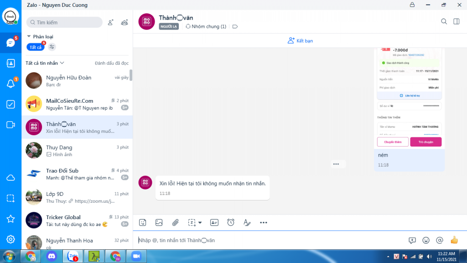Open Zoom from taskbar
This screenshot has width=467, height=263.
tap(136, 257)
